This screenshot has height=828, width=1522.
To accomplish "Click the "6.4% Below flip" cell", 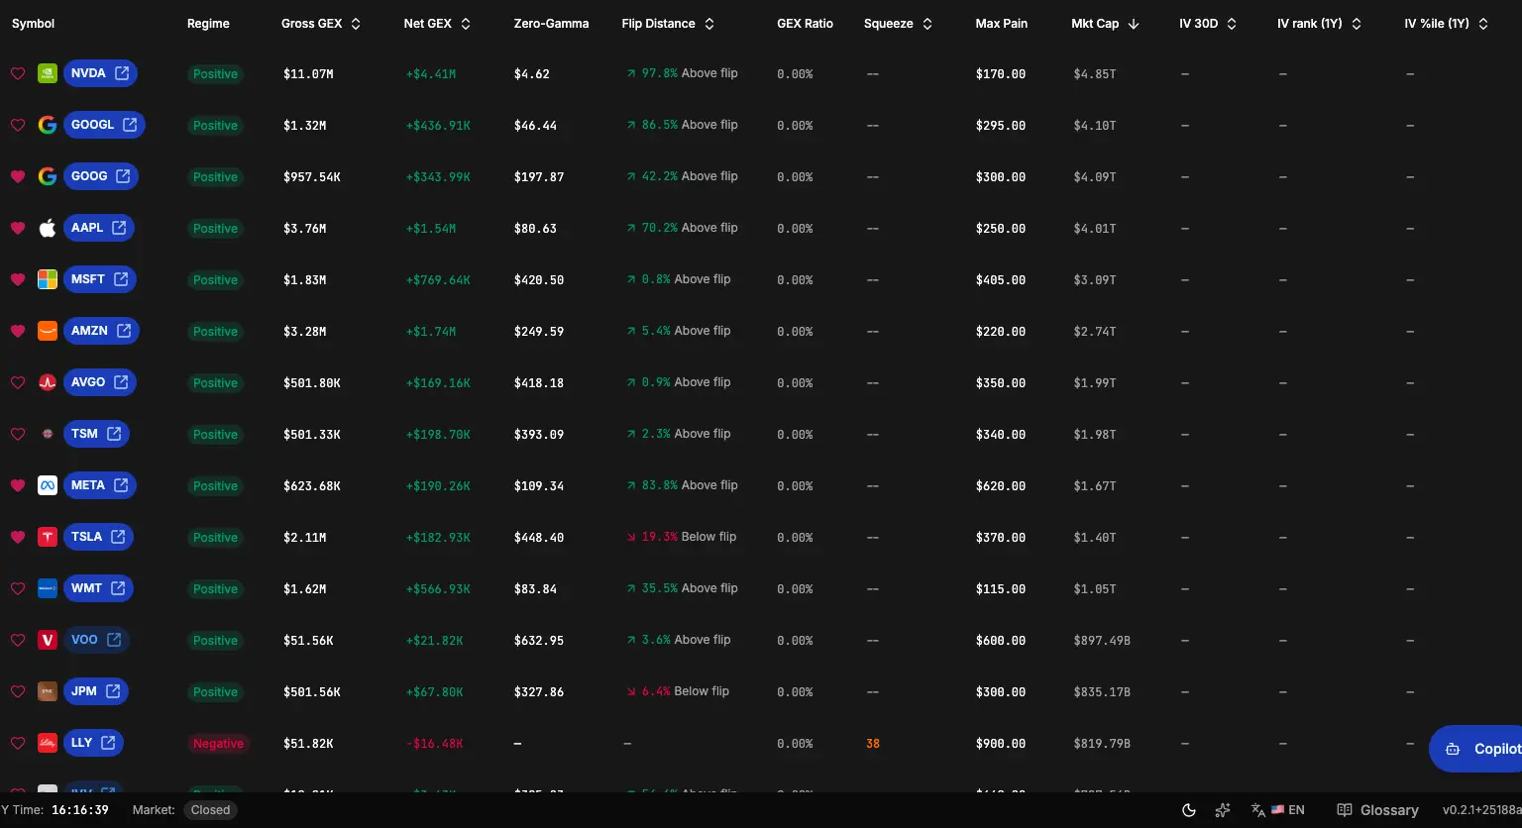I will [678, 691].
